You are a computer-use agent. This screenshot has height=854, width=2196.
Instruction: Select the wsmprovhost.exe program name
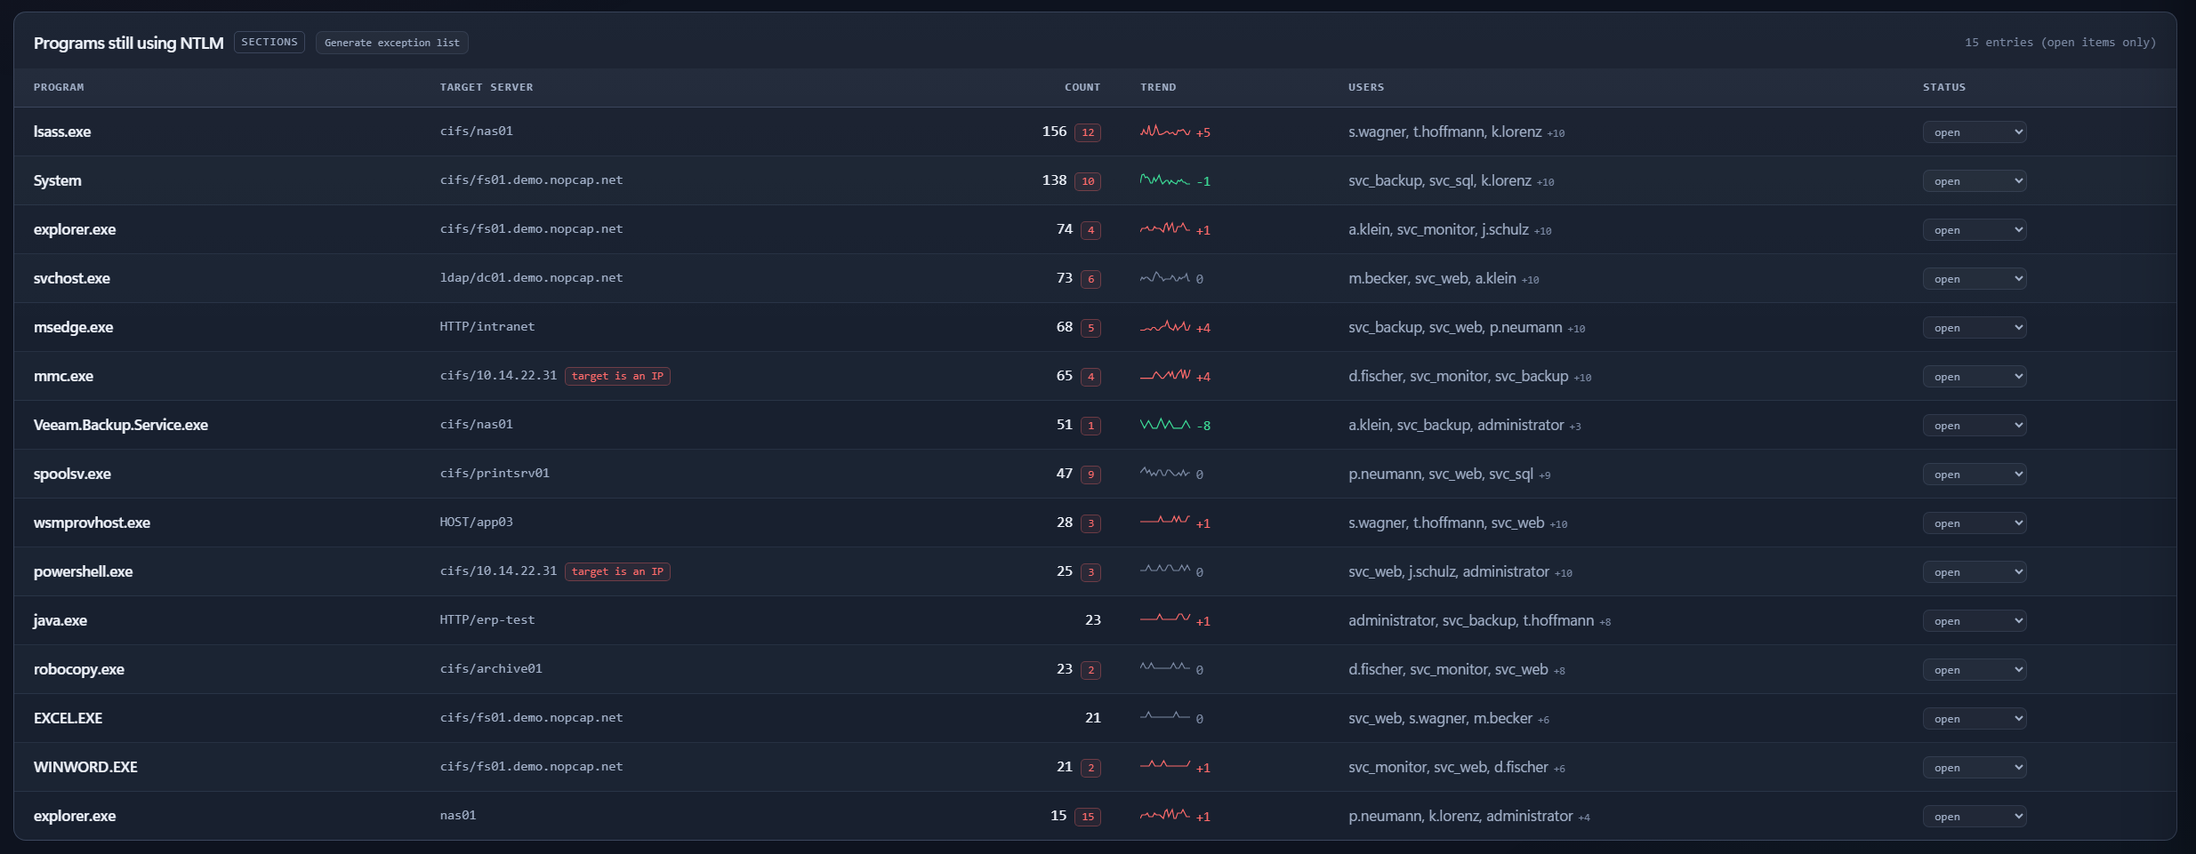(92, 523)
